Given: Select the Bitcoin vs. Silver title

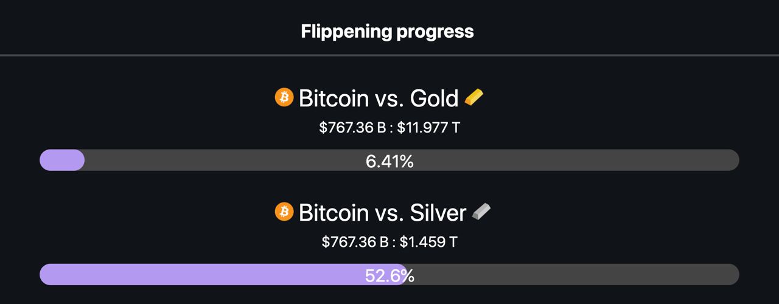Looking at the screenshot, I should 382,212.
